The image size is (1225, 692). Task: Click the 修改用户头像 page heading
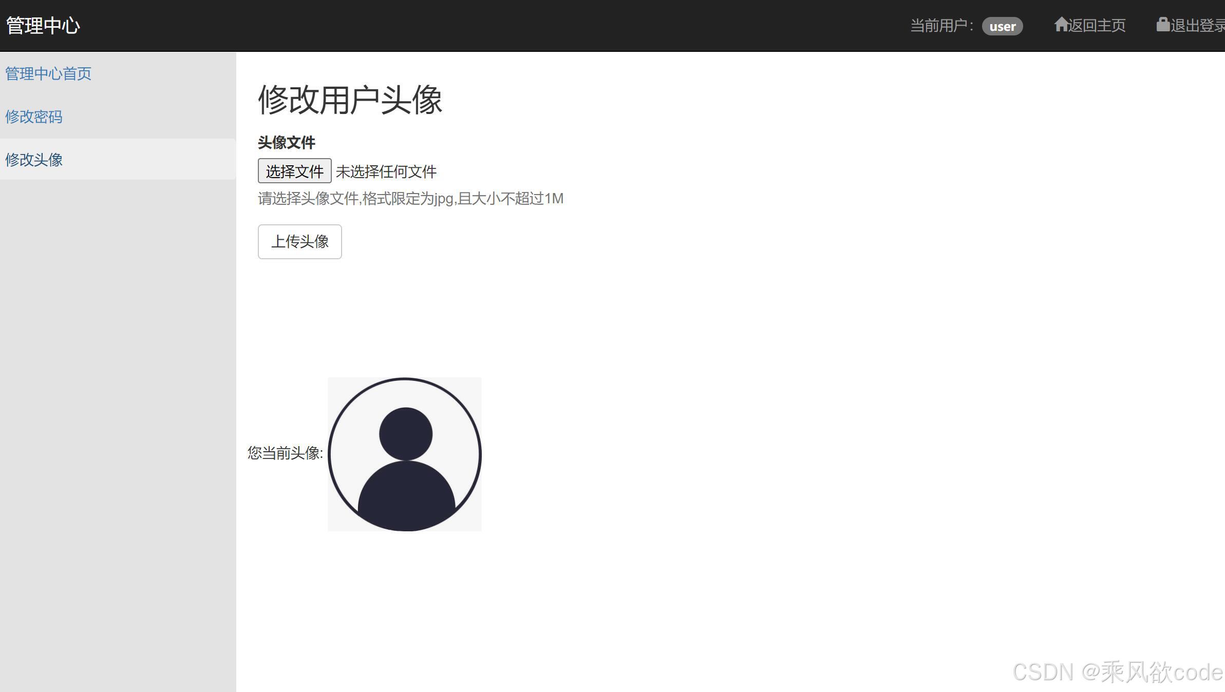click(x=350, y=100)
